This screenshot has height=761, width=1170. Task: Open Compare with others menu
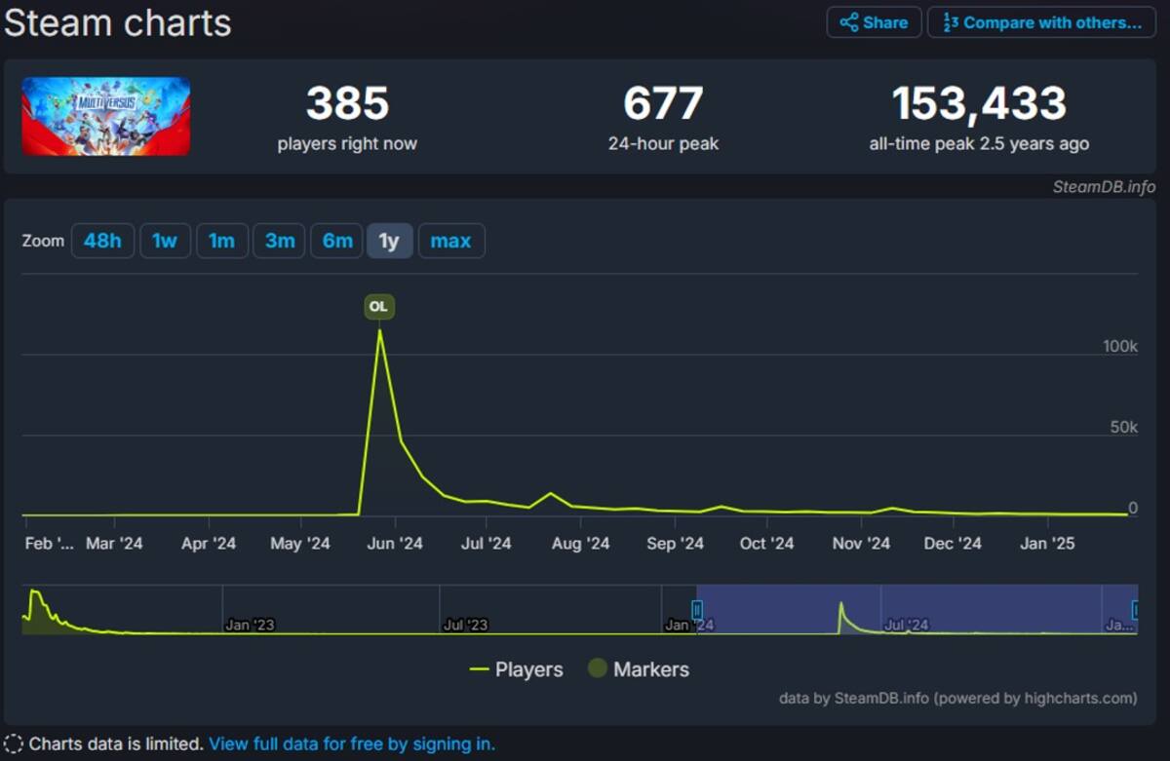click(1041, 22)
